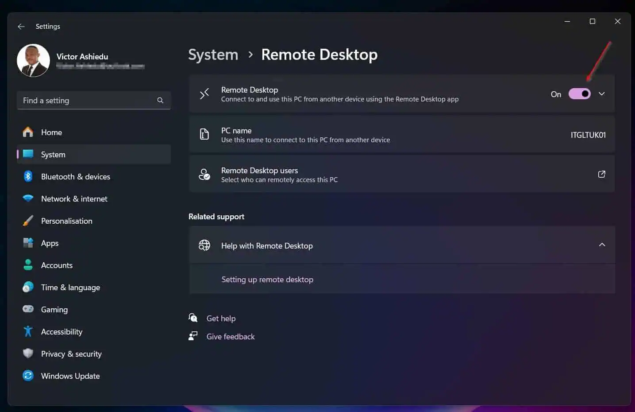Go to Privacy & security
635x412 pixels.
[94, 354]
